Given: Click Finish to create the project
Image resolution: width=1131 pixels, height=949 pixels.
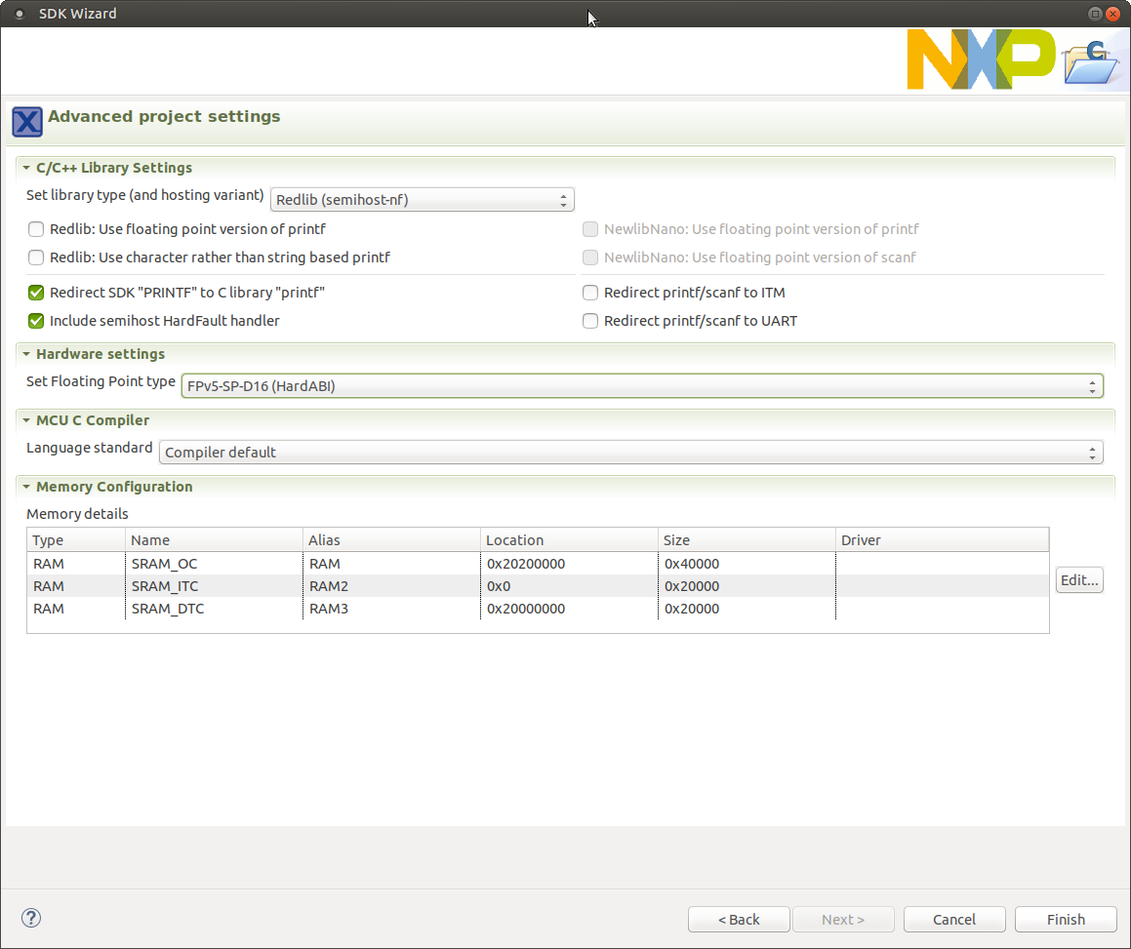Looking at the screenshot, I should [x=1066, y=920].
